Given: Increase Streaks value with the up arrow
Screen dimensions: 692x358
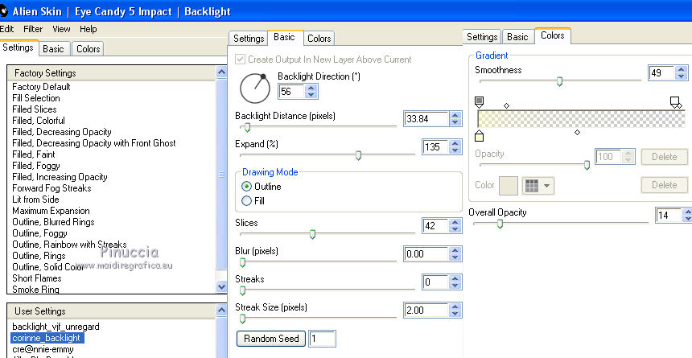Looking at the screenshot, I should [455, 279].
